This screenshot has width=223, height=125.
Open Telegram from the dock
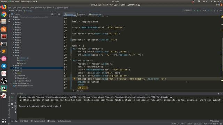(x=4, y=66)
